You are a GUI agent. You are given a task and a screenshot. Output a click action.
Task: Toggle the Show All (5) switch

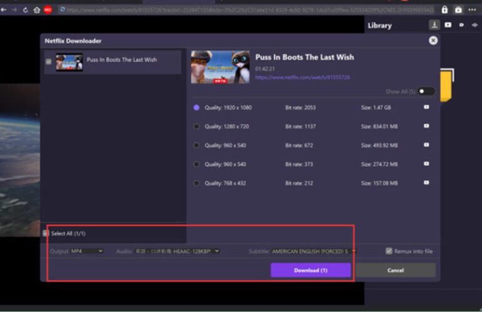click(426, 91)
